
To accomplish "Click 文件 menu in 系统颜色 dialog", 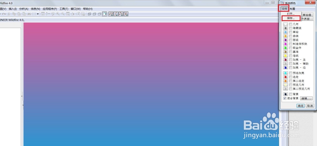I will pos(284,9).
